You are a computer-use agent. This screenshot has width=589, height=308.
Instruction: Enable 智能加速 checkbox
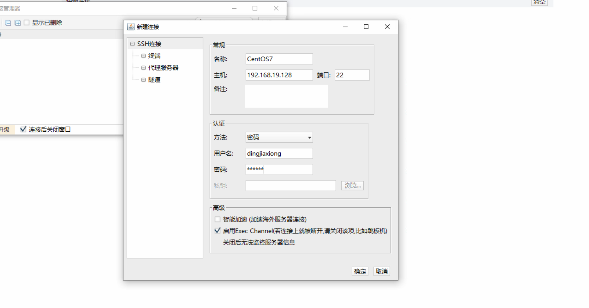click(x=218, y=219)
